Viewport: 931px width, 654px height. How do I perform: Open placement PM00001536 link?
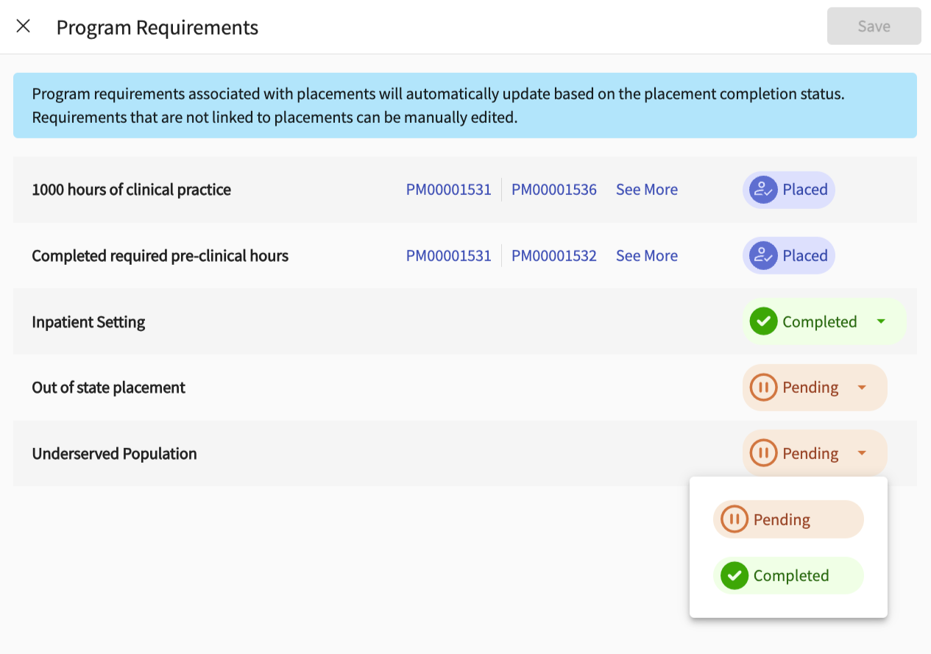(553, 190)
